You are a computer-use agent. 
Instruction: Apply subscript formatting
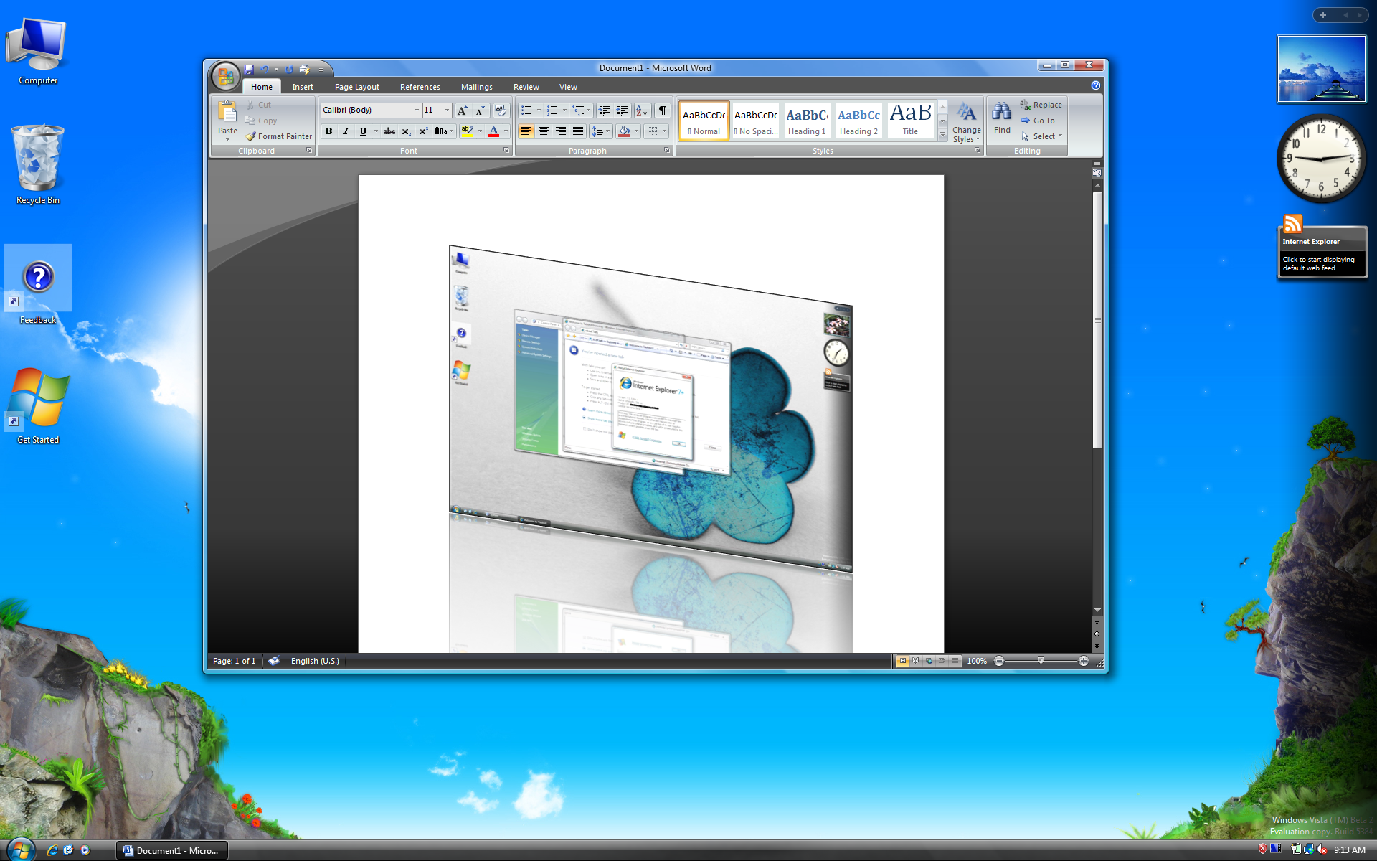(406, 131)
